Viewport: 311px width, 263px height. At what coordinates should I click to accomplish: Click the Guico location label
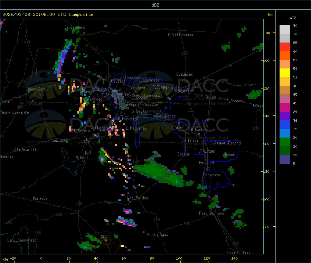coord(211,97)
